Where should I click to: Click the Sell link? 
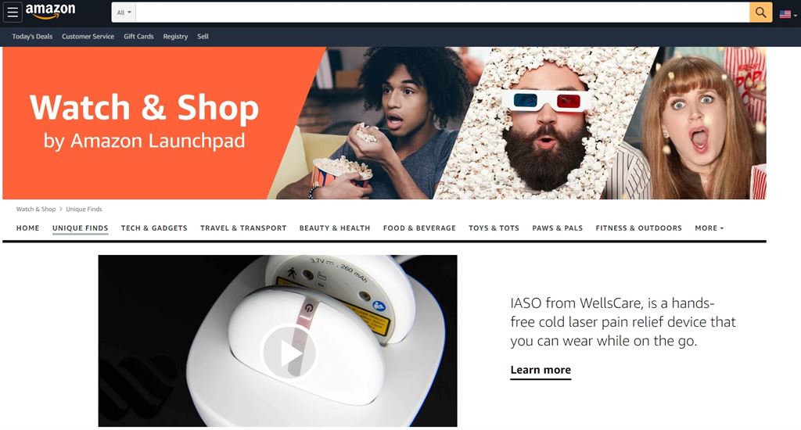(x=203, y=36)
